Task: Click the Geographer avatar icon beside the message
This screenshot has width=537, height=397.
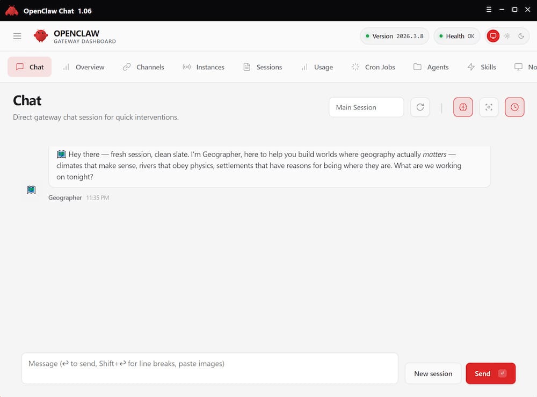Action: [31, 189]
